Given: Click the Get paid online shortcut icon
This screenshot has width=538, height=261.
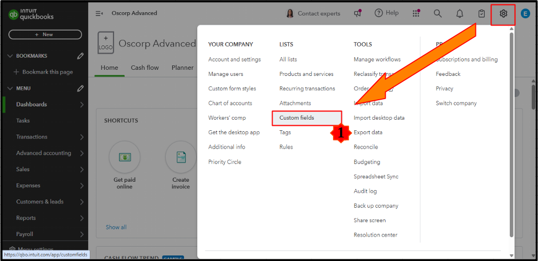Looking at the screenshot, I should [124, 157].
